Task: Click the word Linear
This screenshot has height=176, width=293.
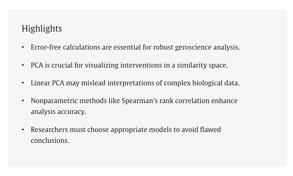Action: click(x=40, y=83)
